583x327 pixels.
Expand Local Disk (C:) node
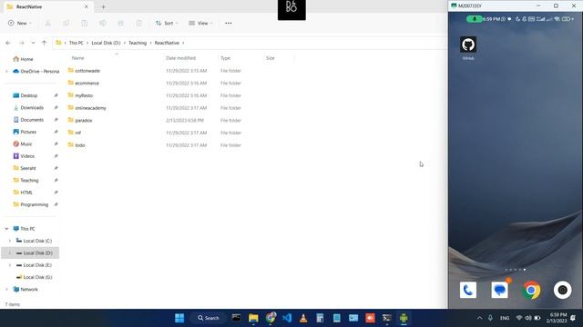click(x=10, y=241)
